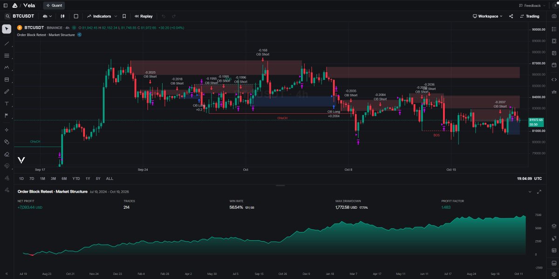This screenshot has height=279, width=559.
Task: Select the brush drawing tool
Action: point(7,92)
